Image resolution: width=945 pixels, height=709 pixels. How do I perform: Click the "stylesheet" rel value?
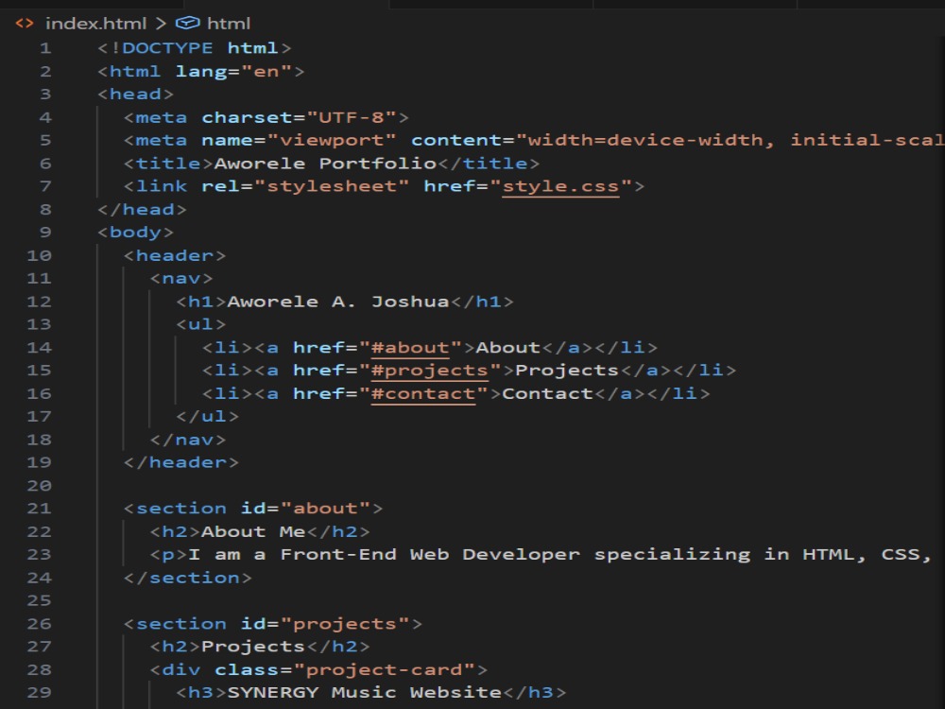tap(332, 186)
